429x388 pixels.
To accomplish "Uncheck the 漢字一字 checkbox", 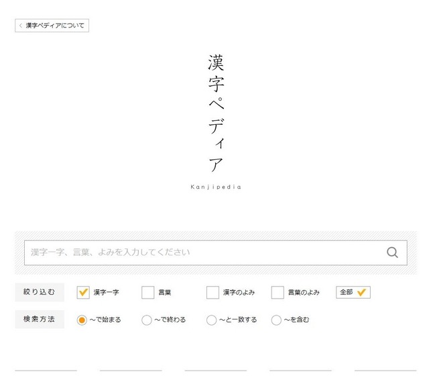I will (83, 293).
